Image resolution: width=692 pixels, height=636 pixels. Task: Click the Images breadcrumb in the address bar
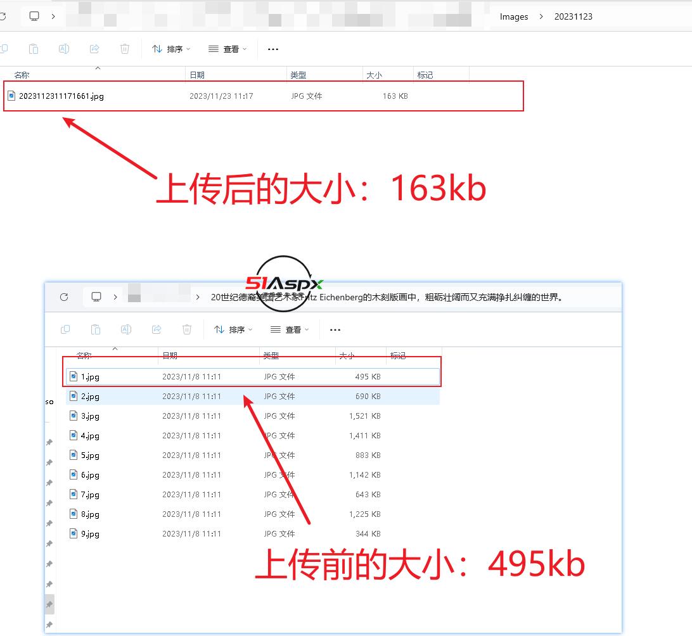(513, 16)
